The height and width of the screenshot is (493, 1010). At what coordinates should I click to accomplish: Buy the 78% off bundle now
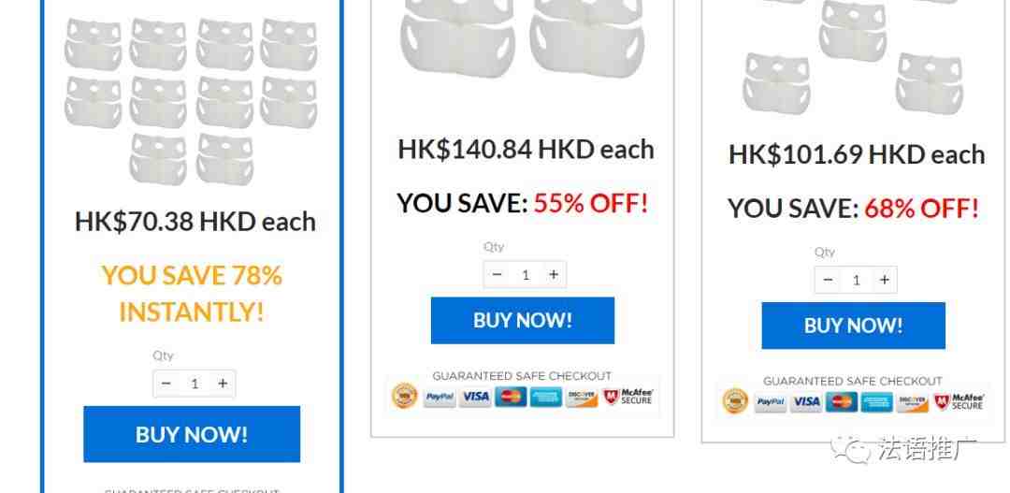coord(192,434)
